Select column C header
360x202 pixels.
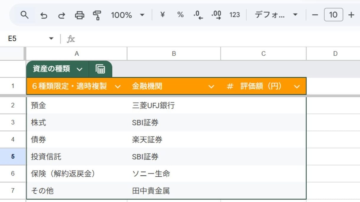[x=264, y=54]
